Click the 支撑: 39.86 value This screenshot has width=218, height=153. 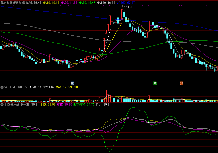[x=64, y=104]
